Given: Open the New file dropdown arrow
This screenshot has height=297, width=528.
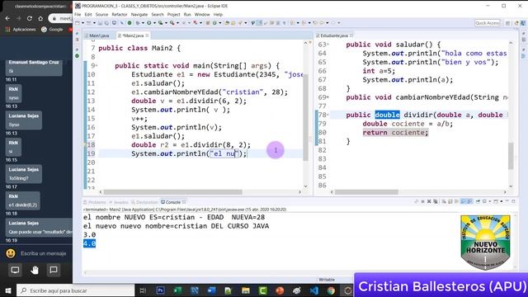Looking at the screenshot, I should coord(83,23).
